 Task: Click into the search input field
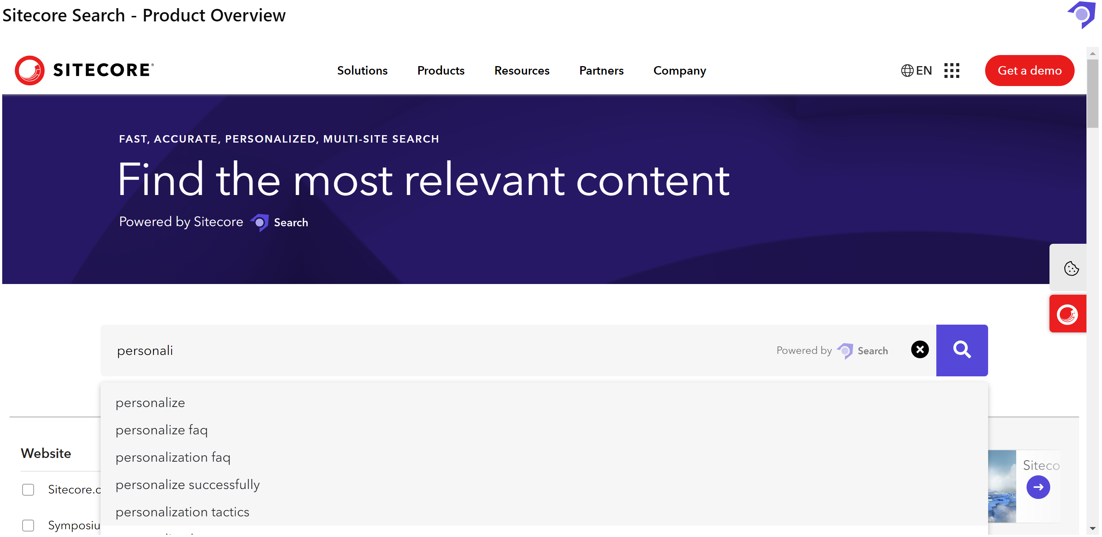(x=428, y=350)
